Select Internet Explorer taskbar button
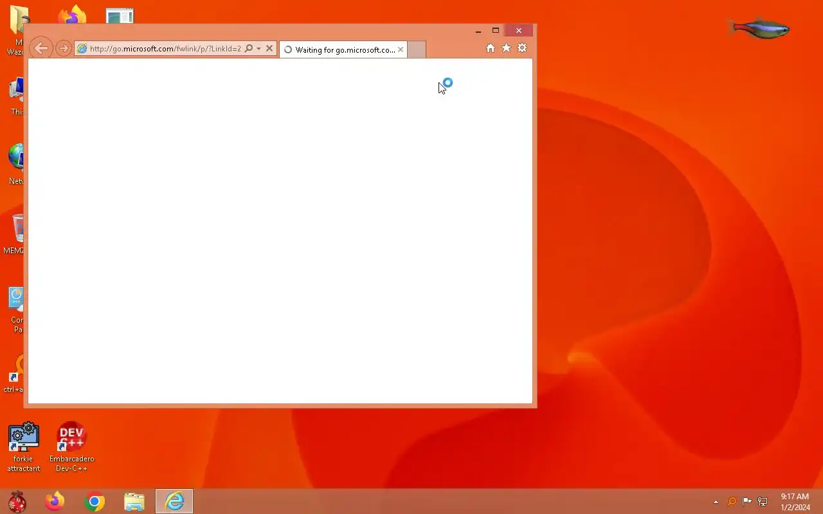Image resolution: width=823 pixels, height=514 pixels. coord(174,502)
